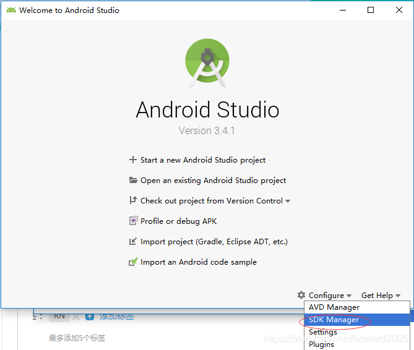Click the version control checkout icon
The height and width of the screenshot is (350, 414).
(133, 200)
